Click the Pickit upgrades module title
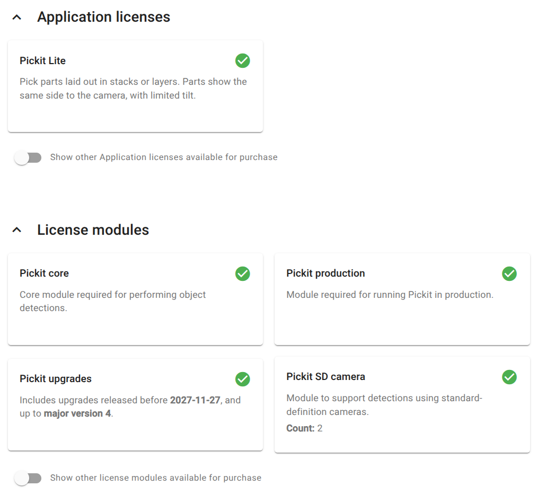 [56, 379]
